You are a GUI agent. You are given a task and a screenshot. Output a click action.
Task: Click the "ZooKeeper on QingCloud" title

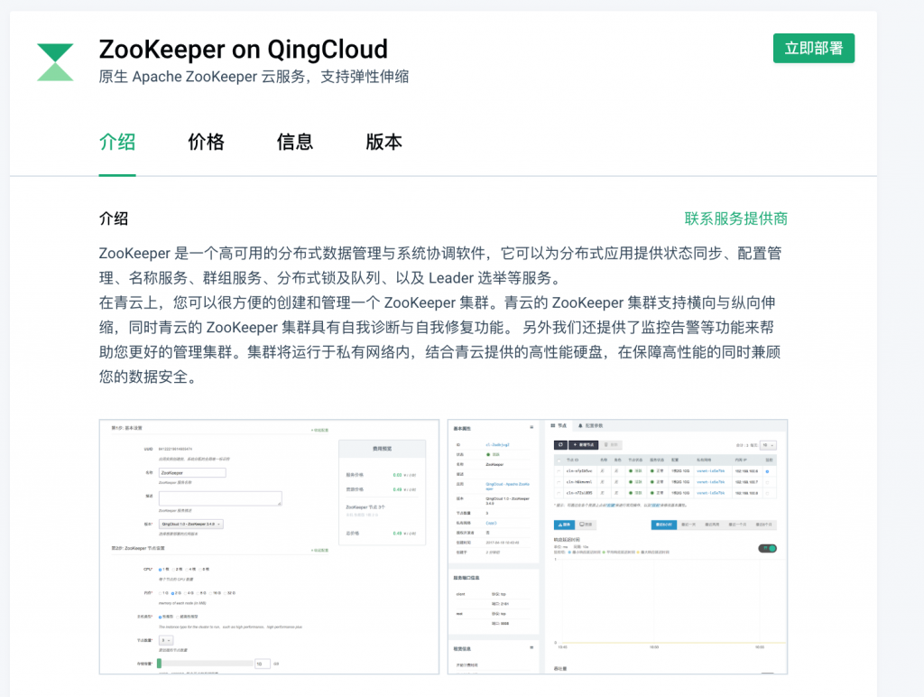pos(244,50)
